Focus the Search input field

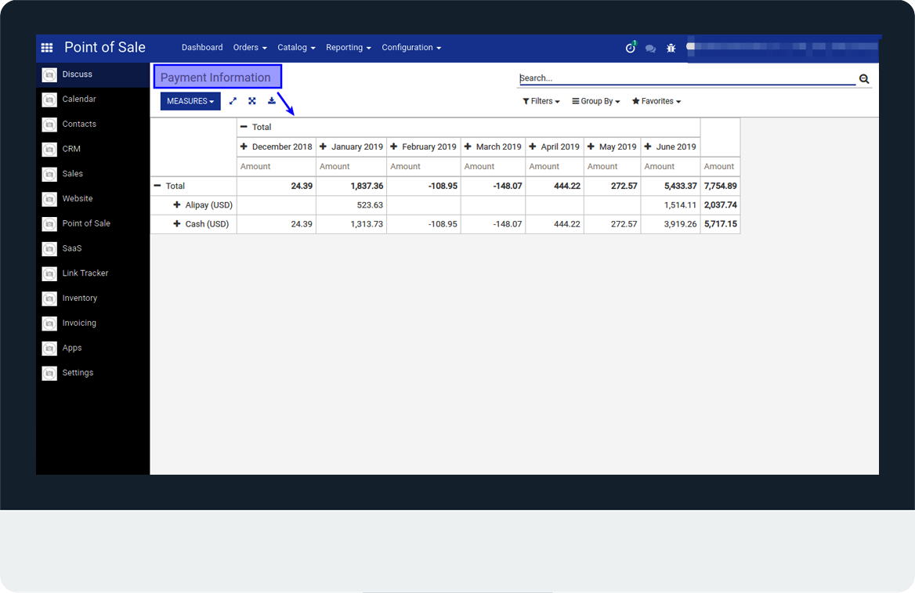coord(687,78)
